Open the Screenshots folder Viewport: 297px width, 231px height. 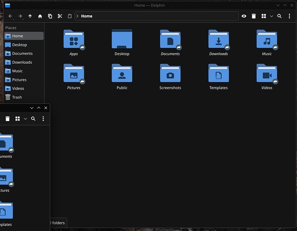170,77
